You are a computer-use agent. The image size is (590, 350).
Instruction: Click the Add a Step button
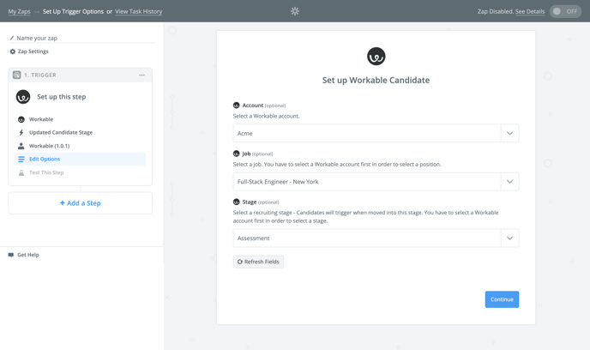click(80, 203)
